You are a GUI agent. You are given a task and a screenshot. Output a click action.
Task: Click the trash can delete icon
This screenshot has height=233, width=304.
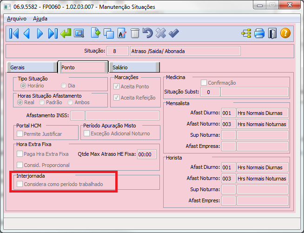click(x=135, y=33)
